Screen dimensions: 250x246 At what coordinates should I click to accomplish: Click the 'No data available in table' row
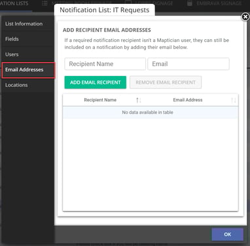click(x=151, y=113)
